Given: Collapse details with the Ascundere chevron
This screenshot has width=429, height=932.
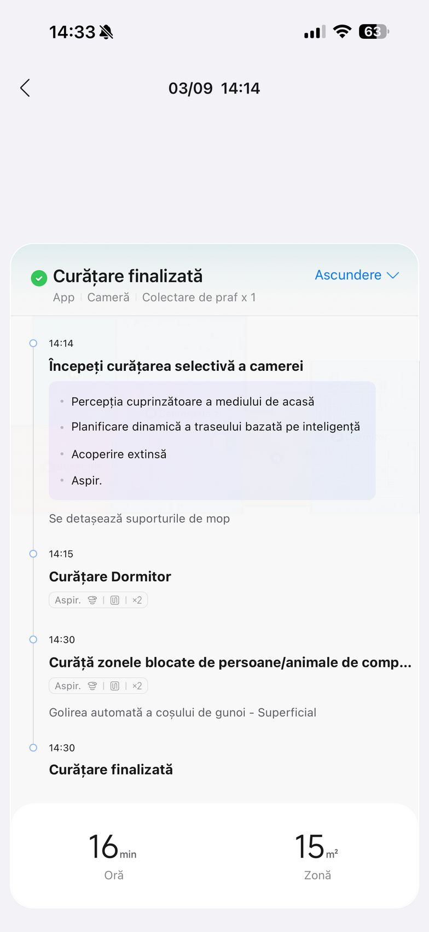Looking at the screenshot, I should [393, 275].
